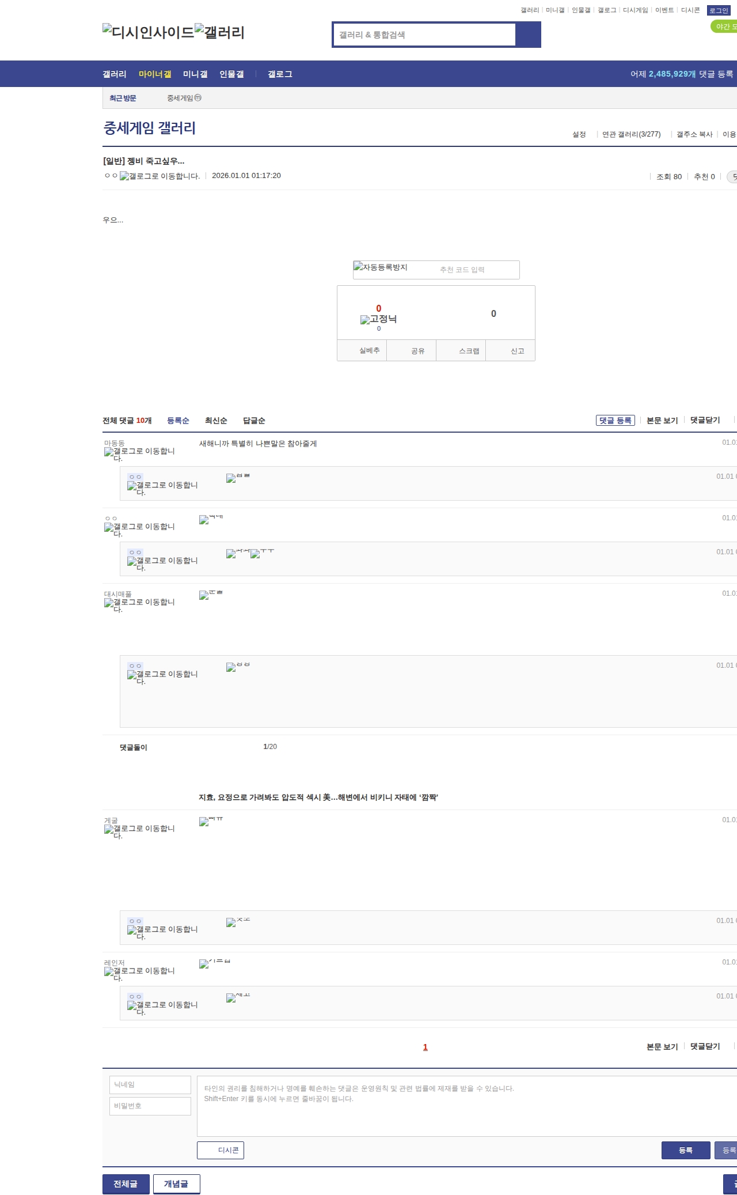Click comment page number 1
The image size is (737, 1195).
click(x=426, y=1047)
